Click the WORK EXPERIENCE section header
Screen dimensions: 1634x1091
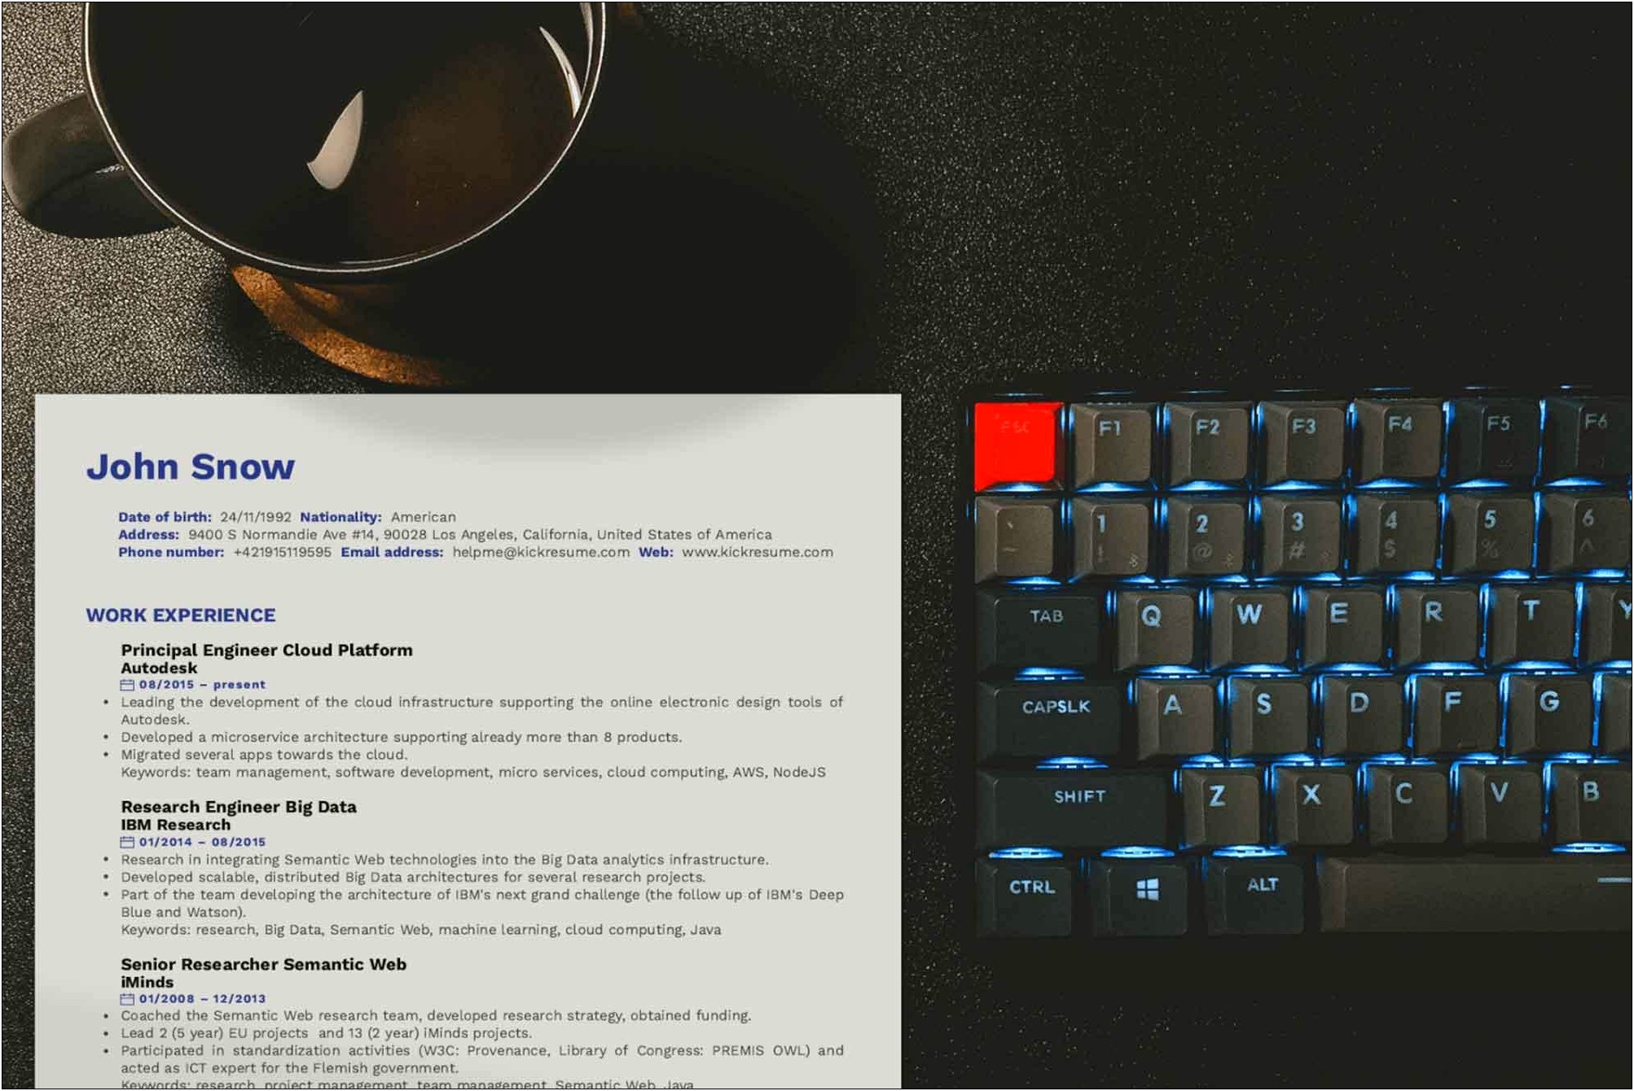pyautogui.click(x=182, y=612)
